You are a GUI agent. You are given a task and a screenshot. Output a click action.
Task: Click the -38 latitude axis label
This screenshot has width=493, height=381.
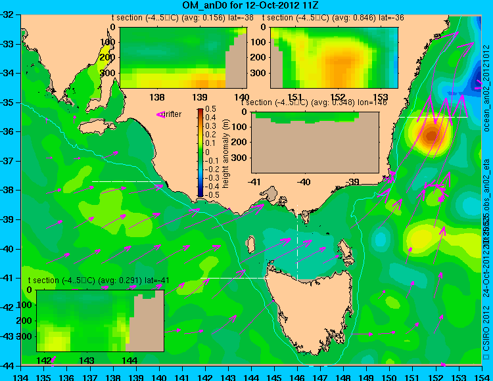point(8,190)
